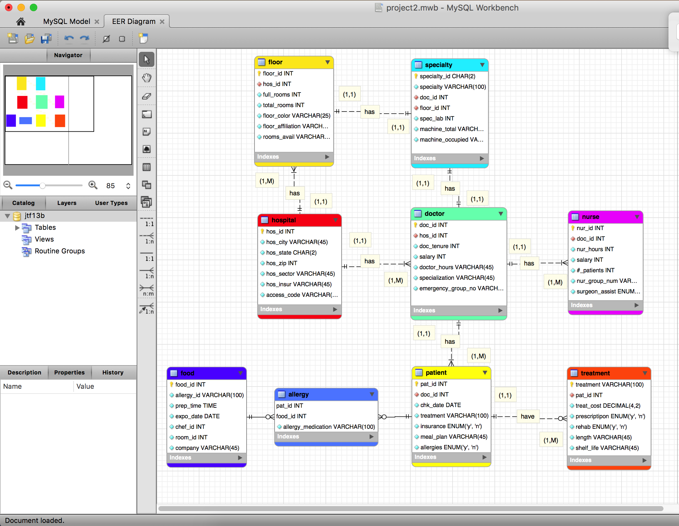
Task: Select the place new view tool
Action: tap(146, 185)
